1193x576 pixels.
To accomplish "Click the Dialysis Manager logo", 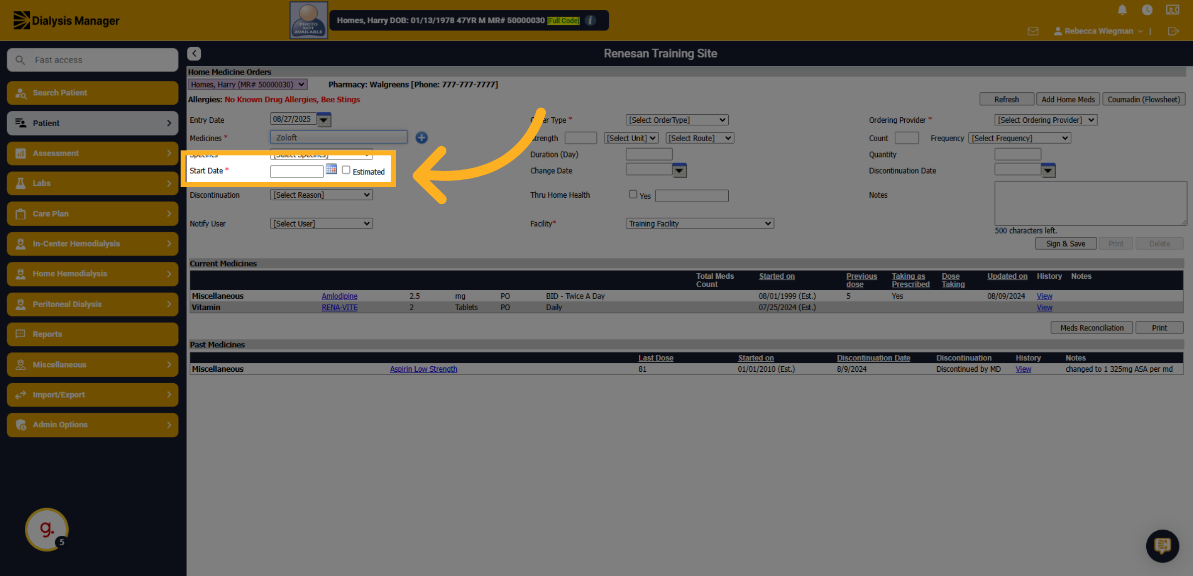I will click(x=66, y=20).
